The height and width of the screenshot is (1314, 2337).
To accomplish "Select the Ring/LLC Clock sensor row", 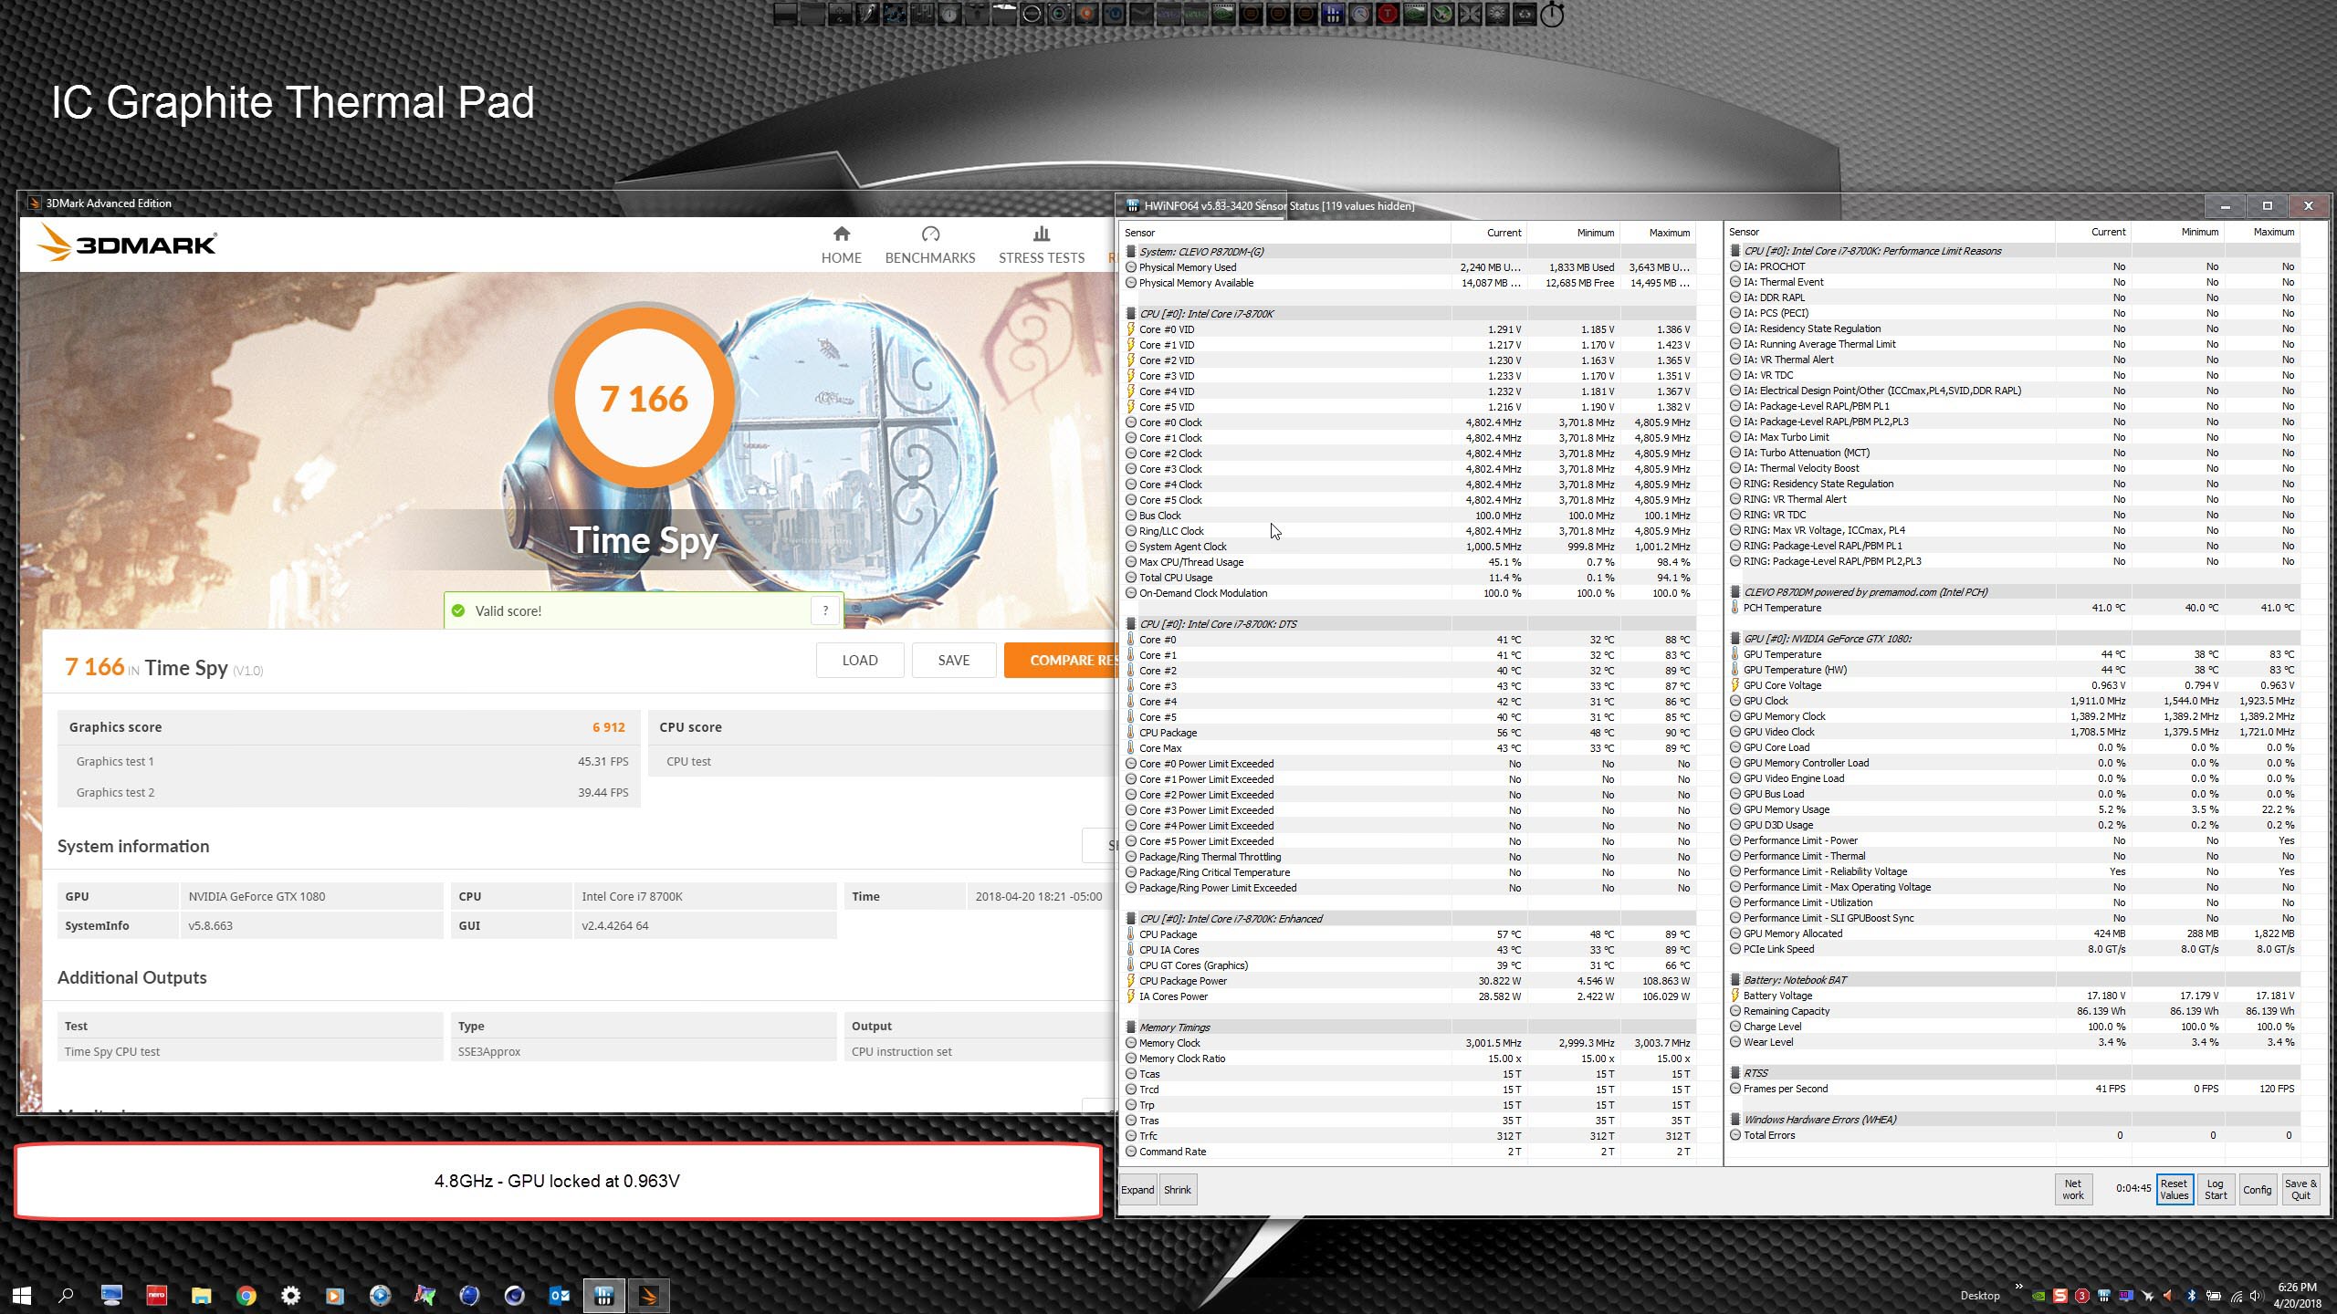I will coord(1410,531).
